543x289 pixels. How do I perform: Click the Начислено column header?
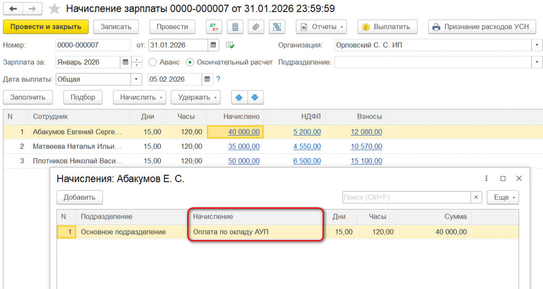coord(235,117)
